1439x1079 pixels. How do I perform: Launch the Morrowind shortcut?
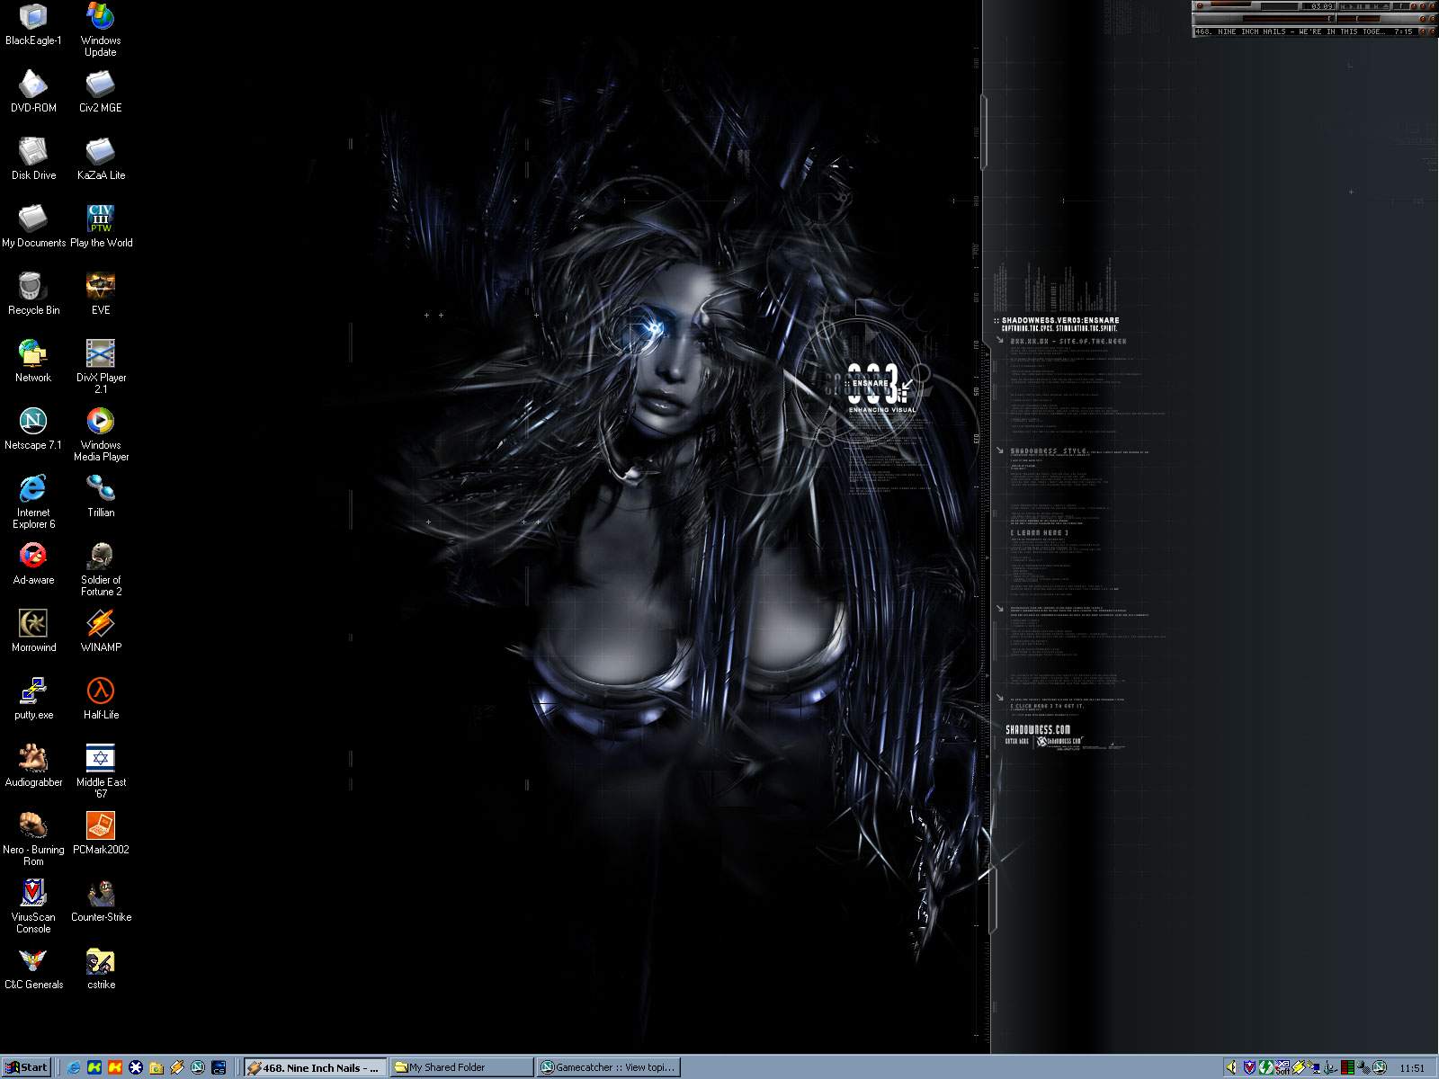pyautogui.click(x=33, y=631)
